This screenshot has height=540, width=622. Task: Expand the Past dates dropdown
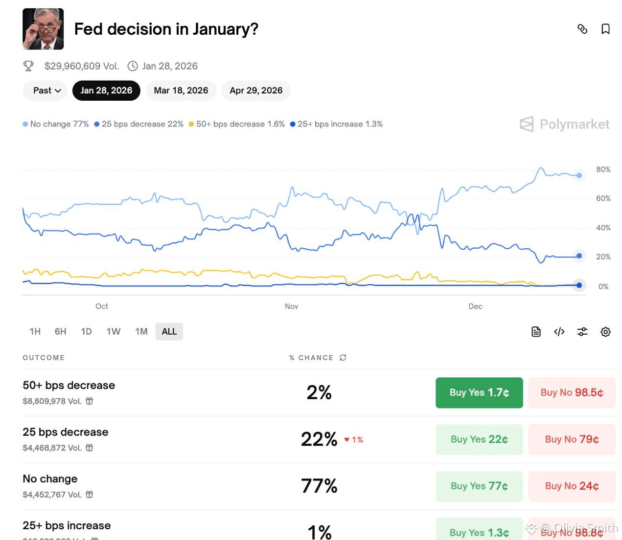coord(45,90)
